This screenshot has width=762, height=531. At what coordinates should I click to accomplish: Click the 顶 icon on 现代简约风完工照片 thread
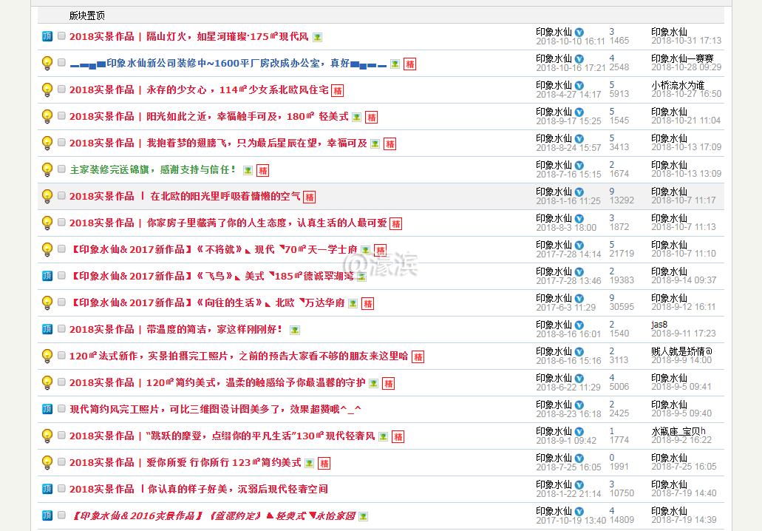47,408
